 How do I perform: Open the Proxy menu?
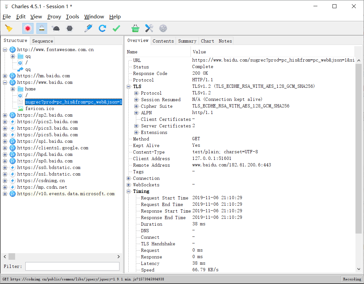pyautogui.click(x=54, y=16)
